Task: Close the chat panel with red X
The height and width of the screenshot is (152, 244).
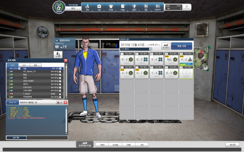Action: [66, 102]
